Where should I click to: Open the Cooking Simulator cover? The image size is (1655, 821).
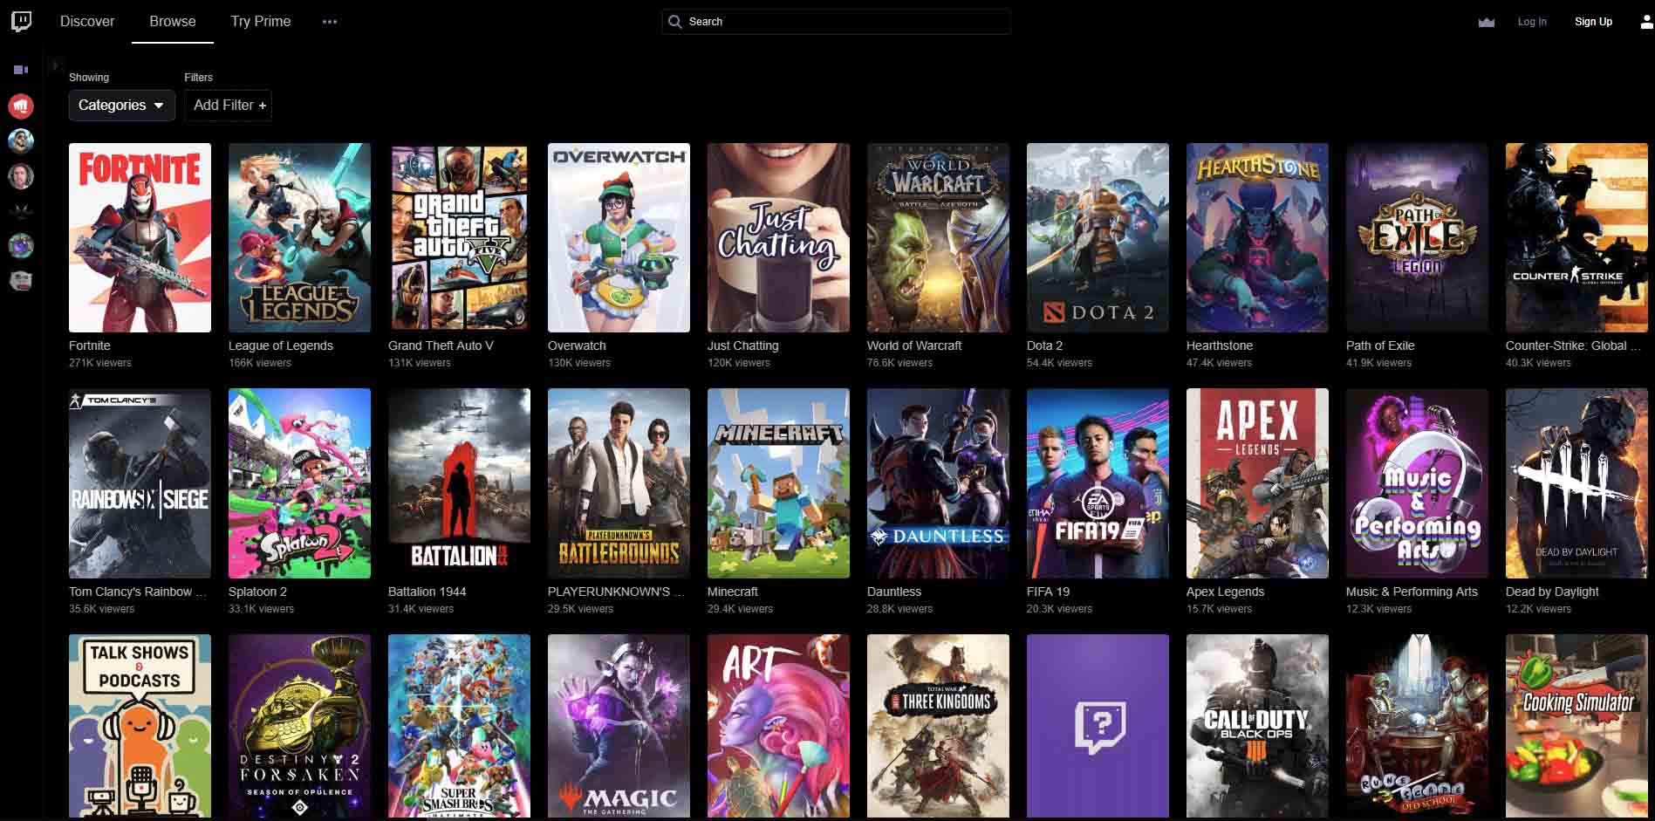(1576, 726)
